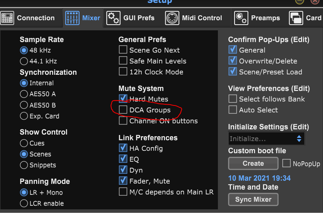Click the Sync Mixer button
The width and height of the screenshot is (323, 213).
253,199
